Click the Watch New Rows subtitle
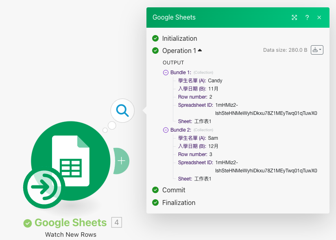Screen dimensions: 336x240 [70, 235]
